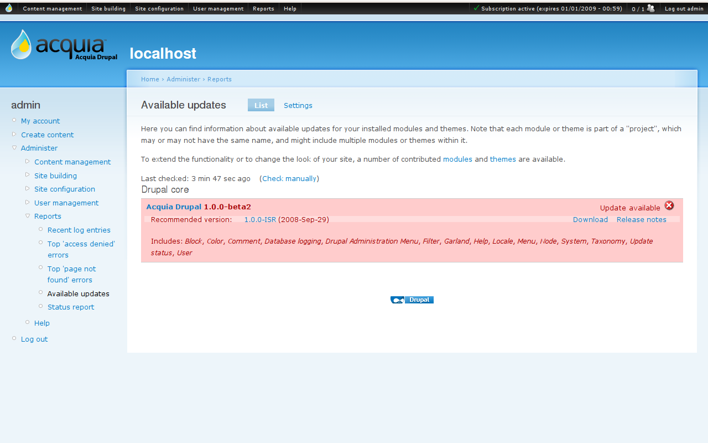Collapse the Administer sidebar section
Image resolution: width=708 pixels, height=443 pixels.
(x=14, y=148)
